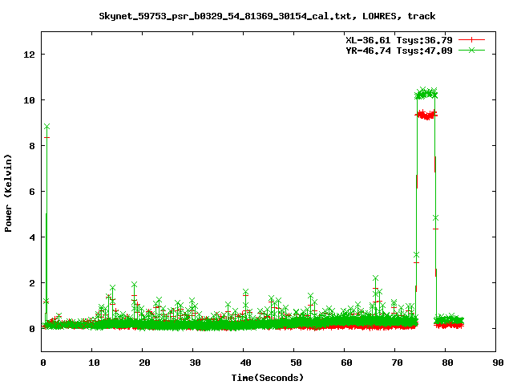Click the x-axis tick label 80
513x385 pixels.
pos(447,363)
